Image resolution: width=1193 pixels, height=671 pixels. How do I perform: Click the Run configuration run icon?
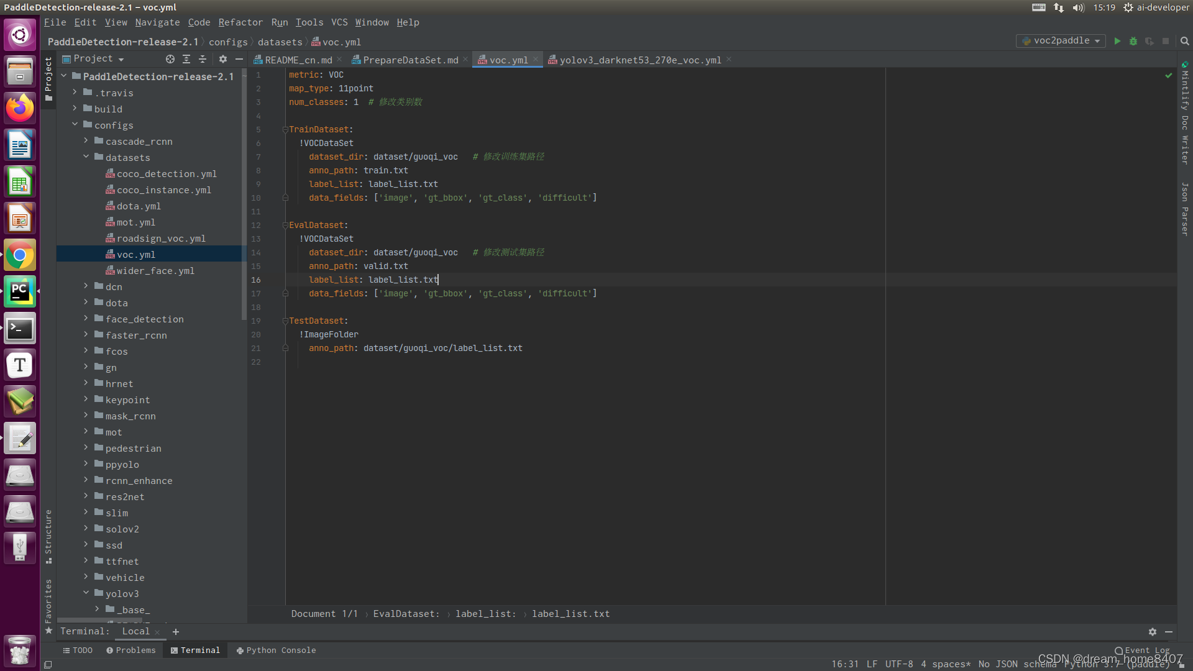[x=1117, y=42]
